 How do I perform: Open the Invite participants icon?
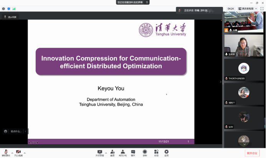(112, 152)
